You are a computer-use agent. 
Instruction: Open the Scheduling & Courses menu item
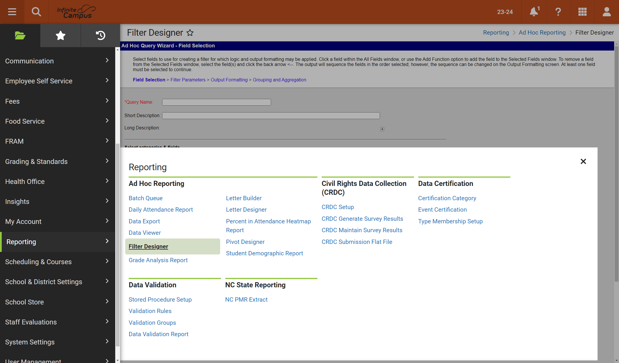coord(57,262)
